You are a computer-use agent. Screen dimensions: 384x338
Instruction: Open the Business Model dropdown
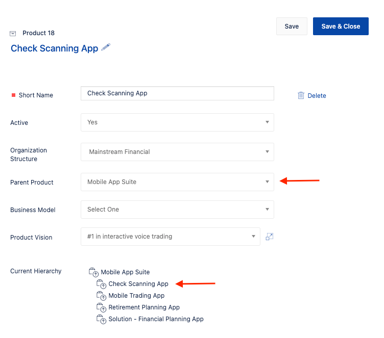[x=177, y=210]
